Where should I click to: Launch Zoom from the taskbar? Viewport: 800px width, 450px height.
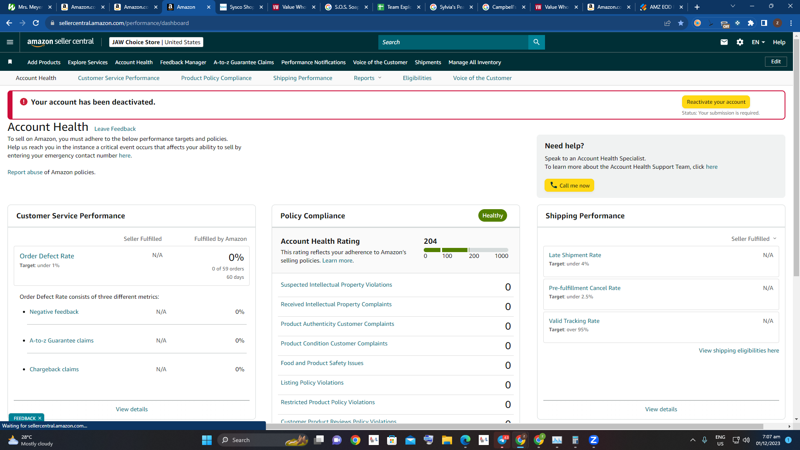594,440
